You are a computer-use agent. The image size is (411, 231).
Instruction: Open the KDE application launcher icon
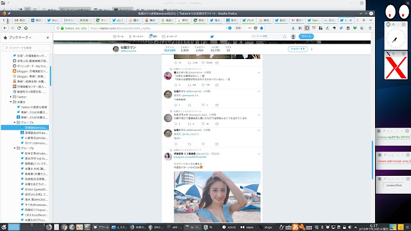(x=4, y=227)
